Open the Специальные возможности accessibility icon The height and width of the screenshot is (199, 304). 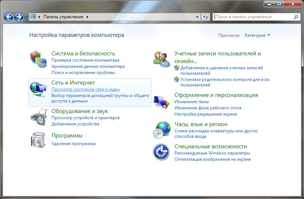(161, 152)
